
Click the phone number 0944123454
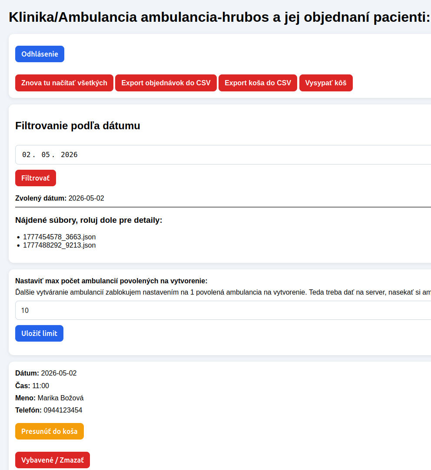63,410
